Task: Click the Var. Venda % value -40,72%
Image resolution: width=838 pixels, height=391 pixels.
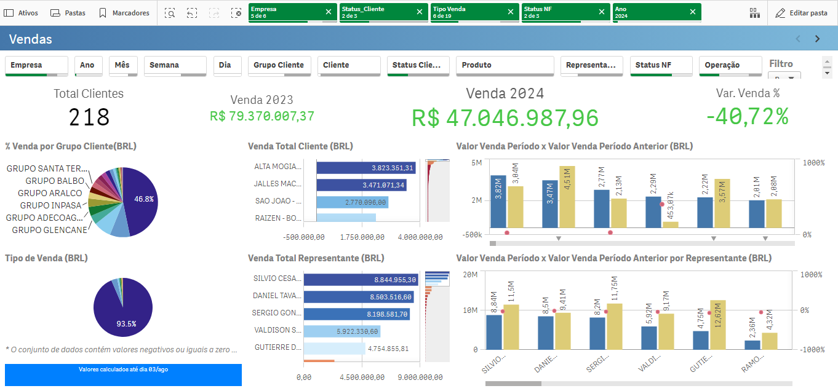Action: pos(748,116)
